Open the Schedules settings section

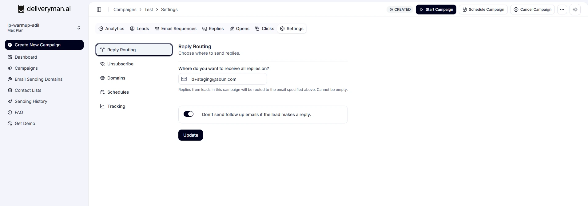(x=118, y=92)
